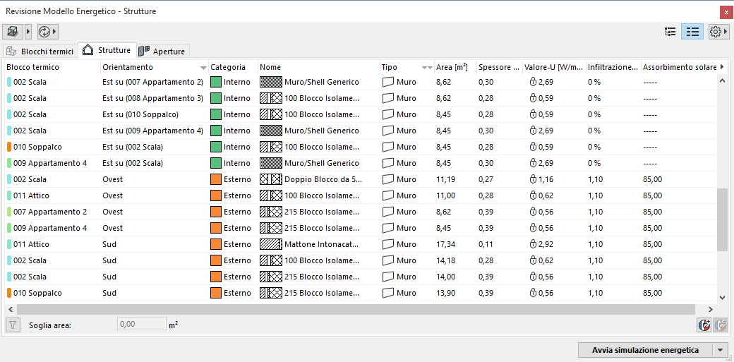Sort by Blocco termico column header

click(52, 68)
